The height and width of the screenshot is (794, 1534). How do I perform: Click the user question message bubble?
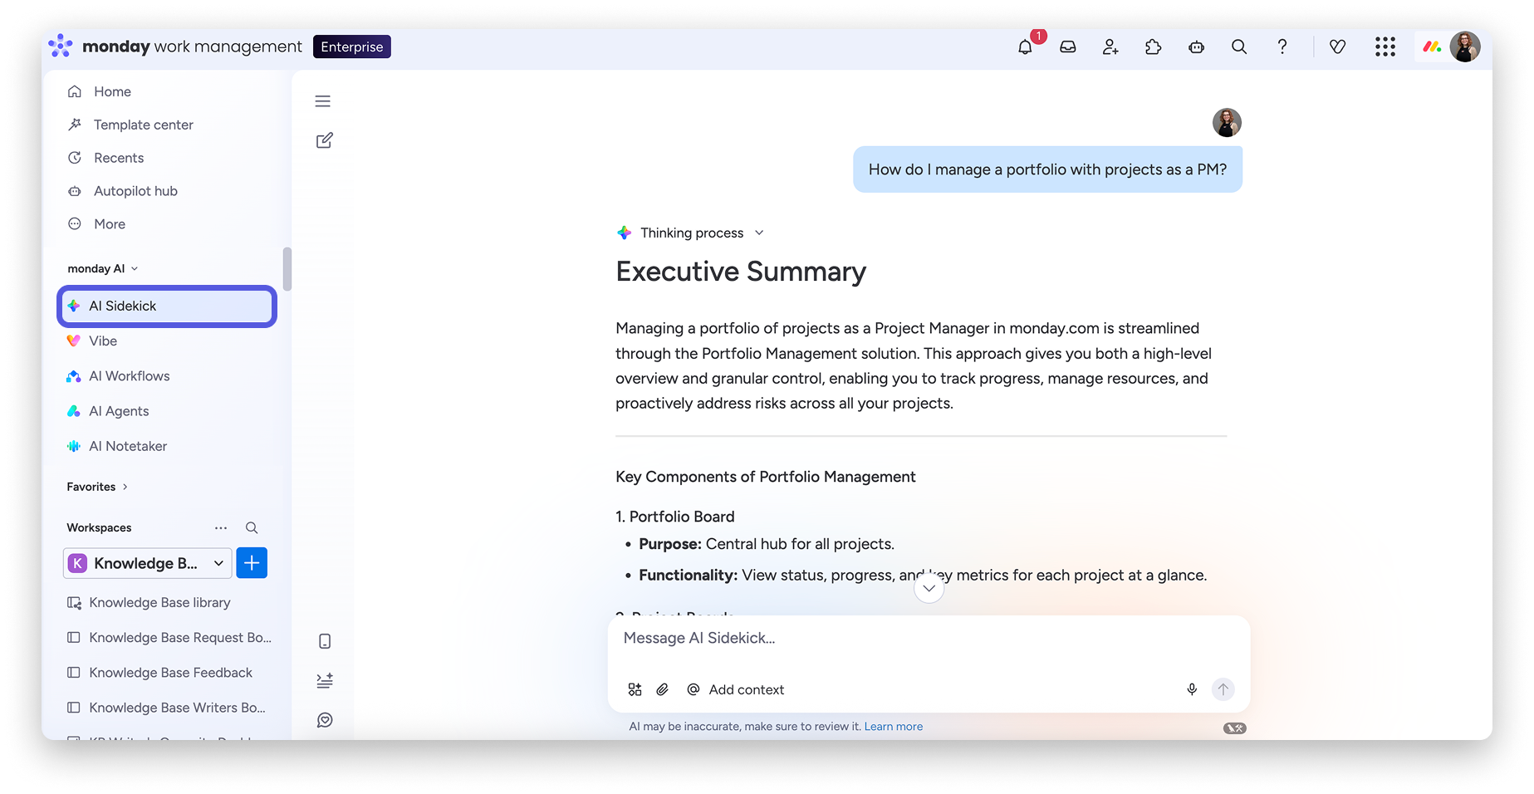1047,169
